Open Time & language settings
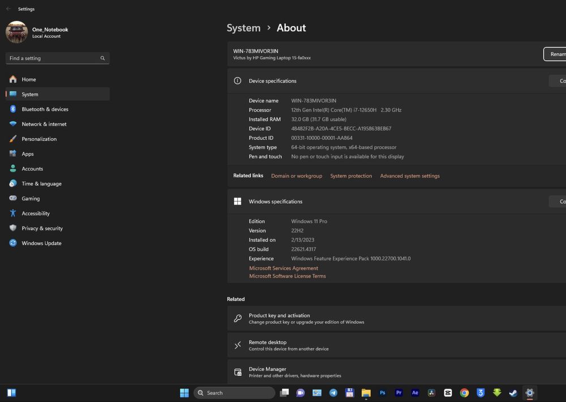The height and width of the screenshot is (402, 566). tap(57, 183)
